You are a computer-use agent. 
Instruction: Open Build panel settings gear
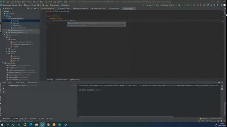click(219, 83)
